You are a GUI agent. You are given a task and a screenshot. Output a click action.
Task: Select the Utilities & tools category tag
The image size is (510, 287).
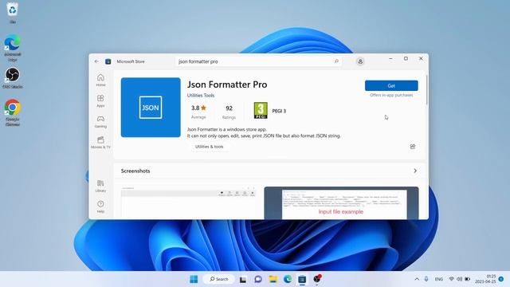(x=209, y=147)
